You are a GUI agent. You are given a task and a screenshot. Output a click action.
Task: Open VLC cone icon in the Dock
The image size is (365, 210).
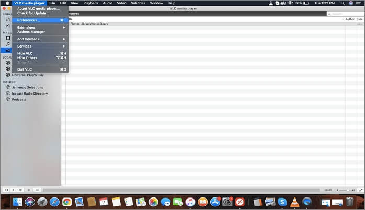pos(294,202)
